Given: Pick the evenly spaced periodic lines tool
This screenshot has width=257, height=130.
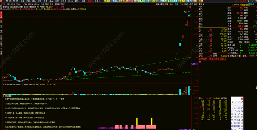Looking at the screenshot, I should click(235, 123).
